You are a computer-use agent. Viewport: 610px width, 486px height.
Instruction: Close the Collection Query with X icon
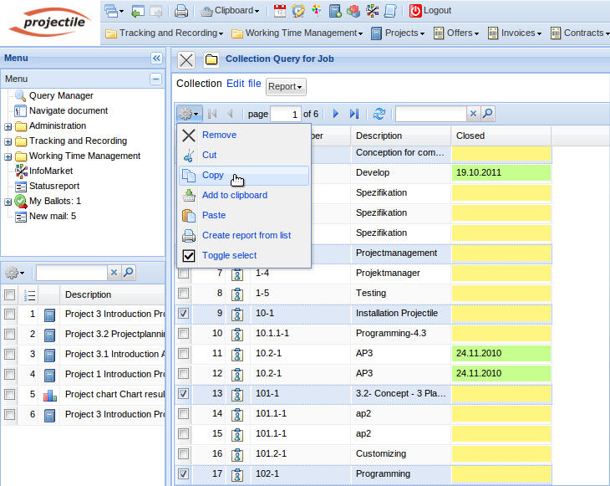point(186,59)
